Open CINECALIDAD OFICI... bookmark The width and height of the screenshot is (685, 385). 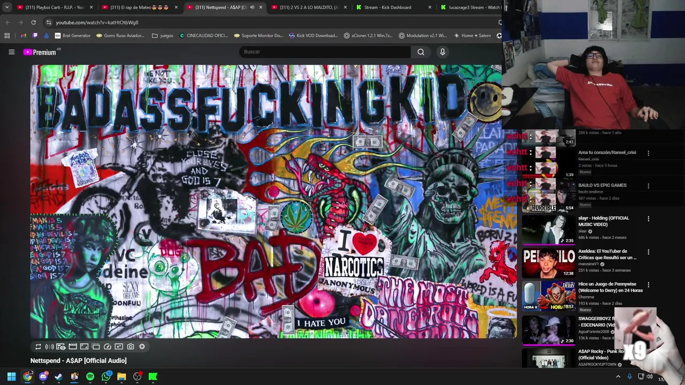point(203,36)
